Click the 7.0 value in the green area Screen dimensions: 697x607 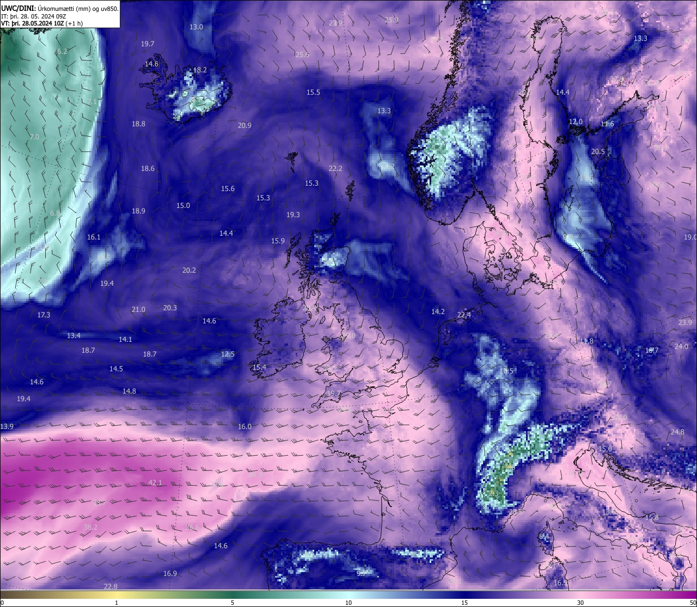tap(34, 137)
